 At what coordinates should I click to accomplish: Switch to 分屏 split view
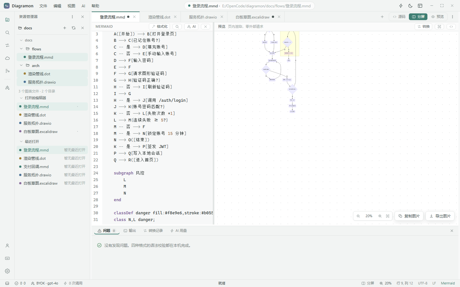(x=418, y=17)
